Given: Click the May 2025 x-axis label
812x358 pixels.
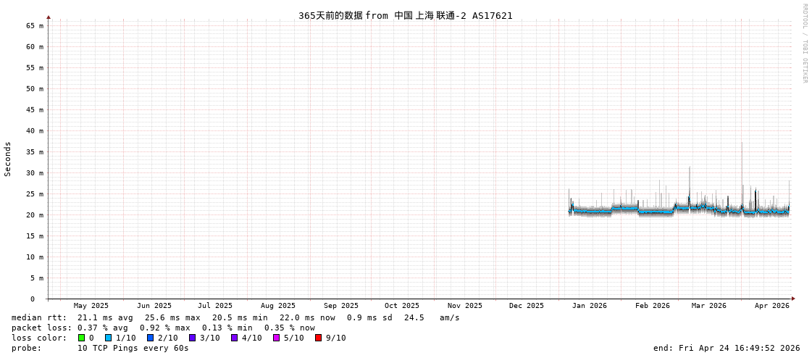Looking at the screenshot, I should pyautogui.click(x=91, y=306).
